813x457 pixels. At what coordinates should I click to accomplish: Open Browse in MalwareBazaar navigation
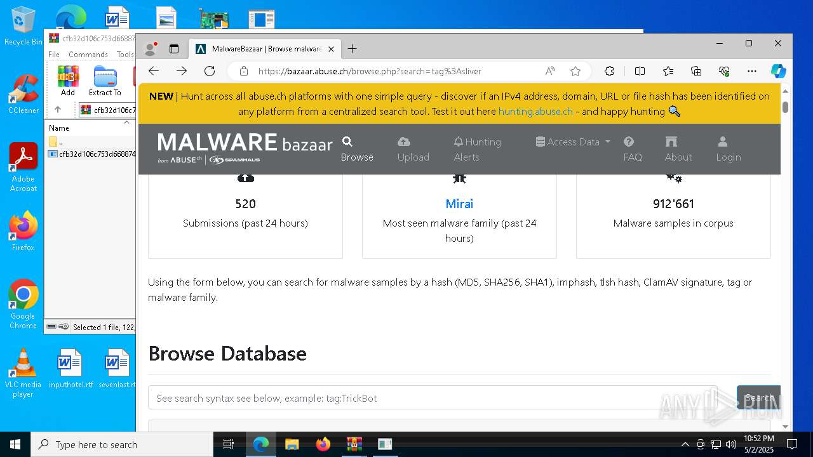tap(357, 149)
